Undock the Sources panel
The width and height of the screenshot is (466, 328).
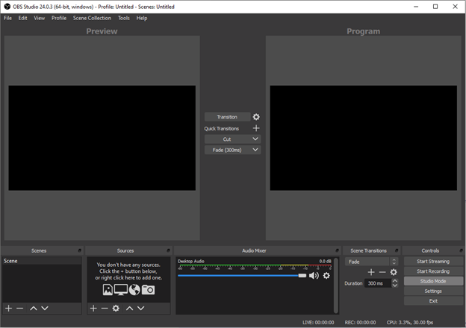pos(168,250)
